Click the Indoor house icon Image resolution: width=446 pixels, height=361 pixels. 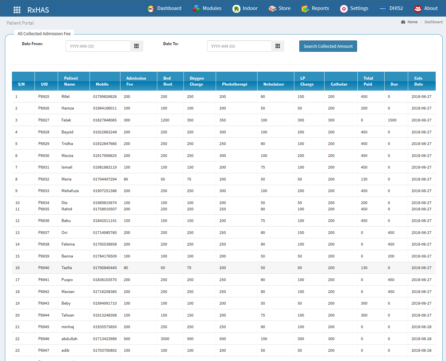(x=236, y=9)
